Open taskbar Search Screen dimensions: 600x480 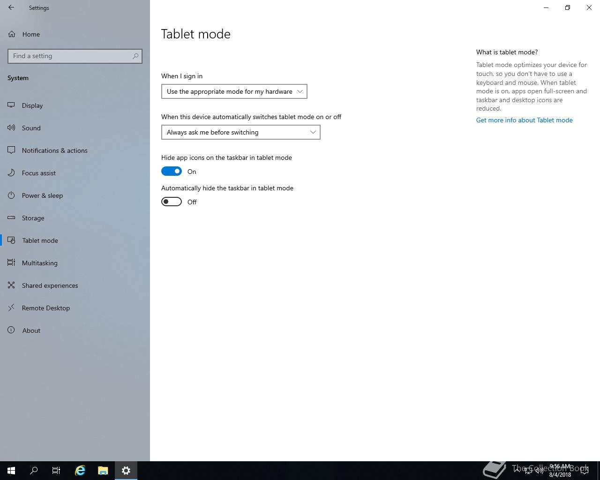tap(34, 471)
